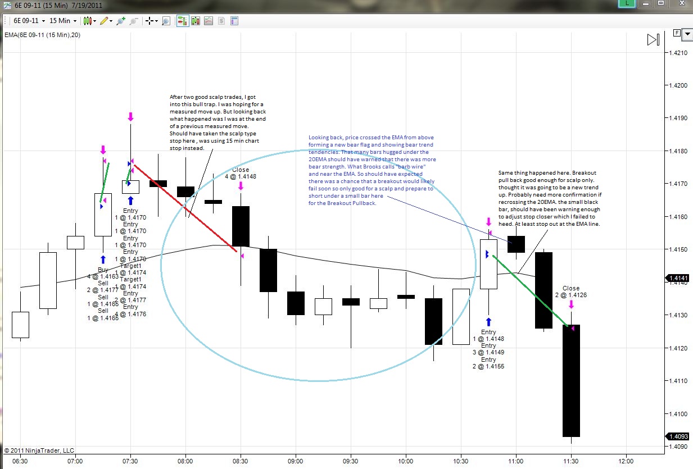Open the chart style candlestick menu
Image resolution: width=693 pixels, height=469 pixels.
[x=87, y=21]
